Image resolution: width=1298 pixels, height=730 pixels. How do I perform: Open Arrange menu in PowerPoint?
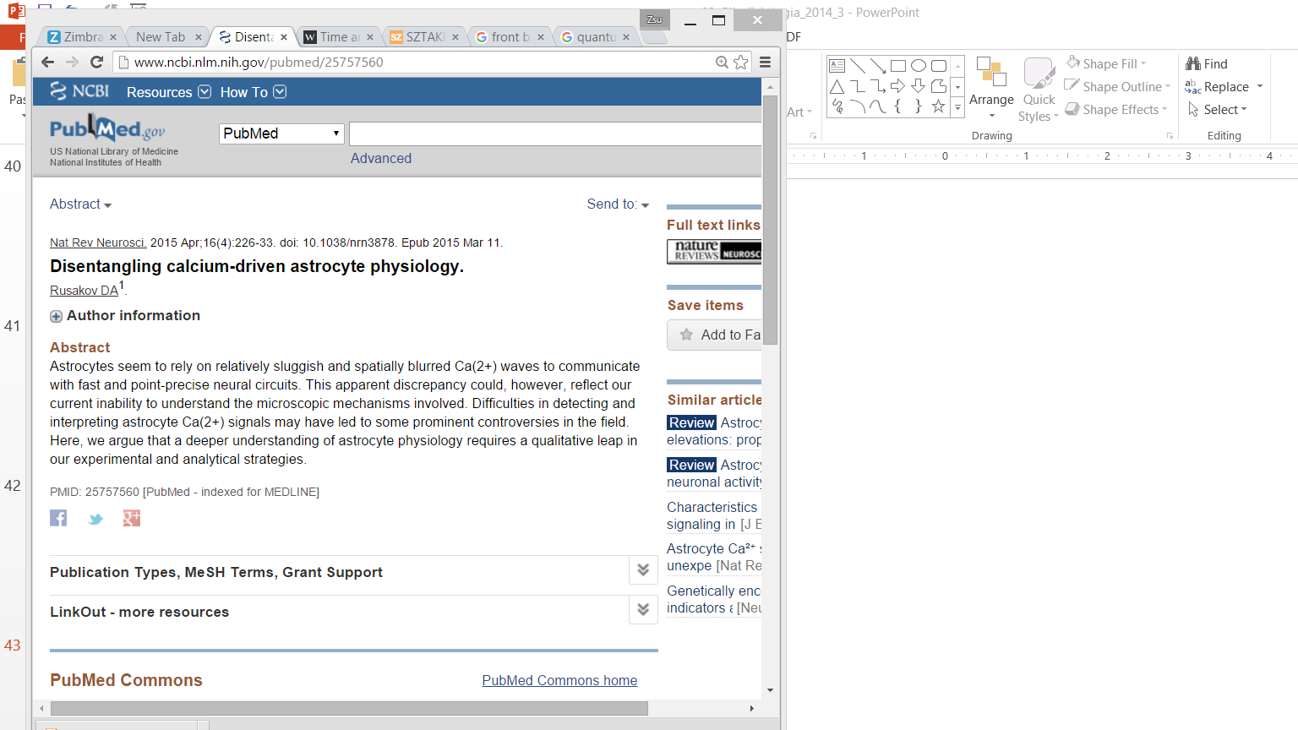coord(991,88)
